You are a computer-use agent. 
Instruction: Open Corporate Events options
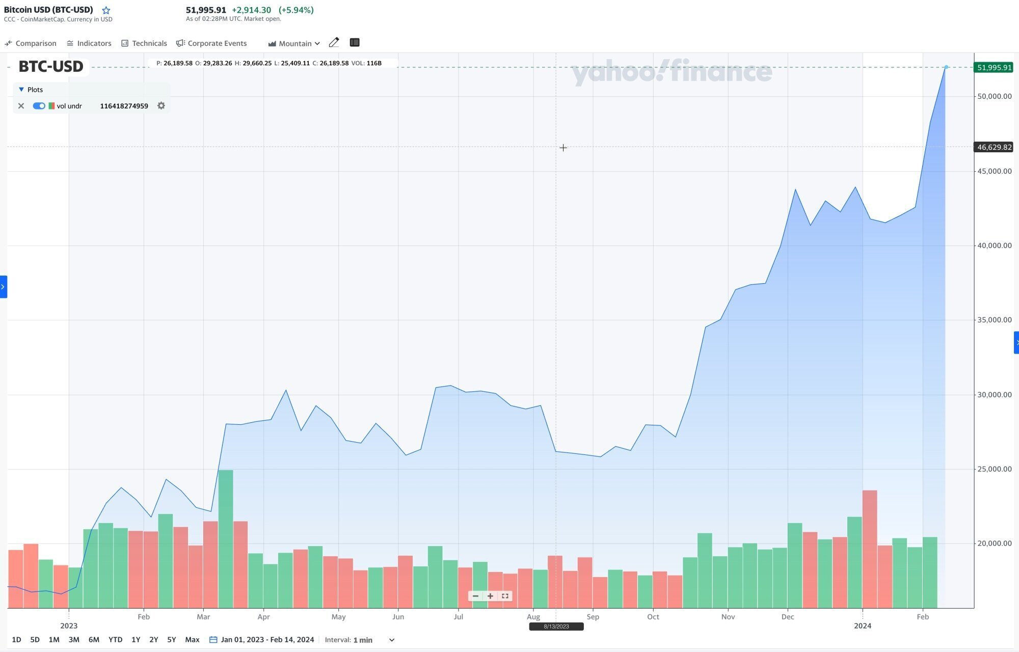tap(211, 43)
